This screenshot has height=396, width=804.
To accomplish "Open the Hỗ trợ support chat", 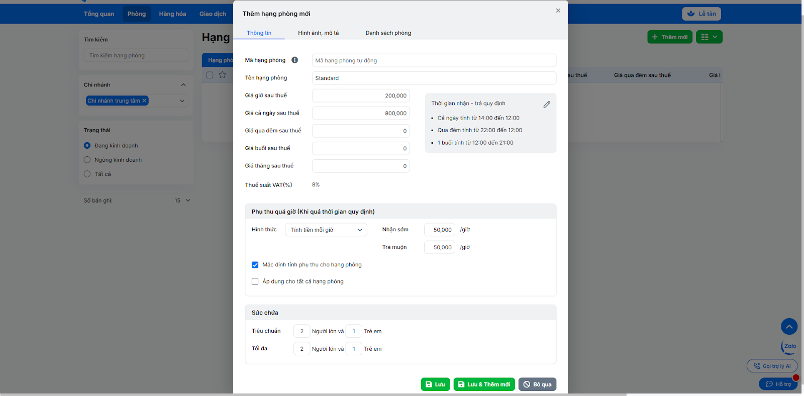I will click(x=778, y=384).
